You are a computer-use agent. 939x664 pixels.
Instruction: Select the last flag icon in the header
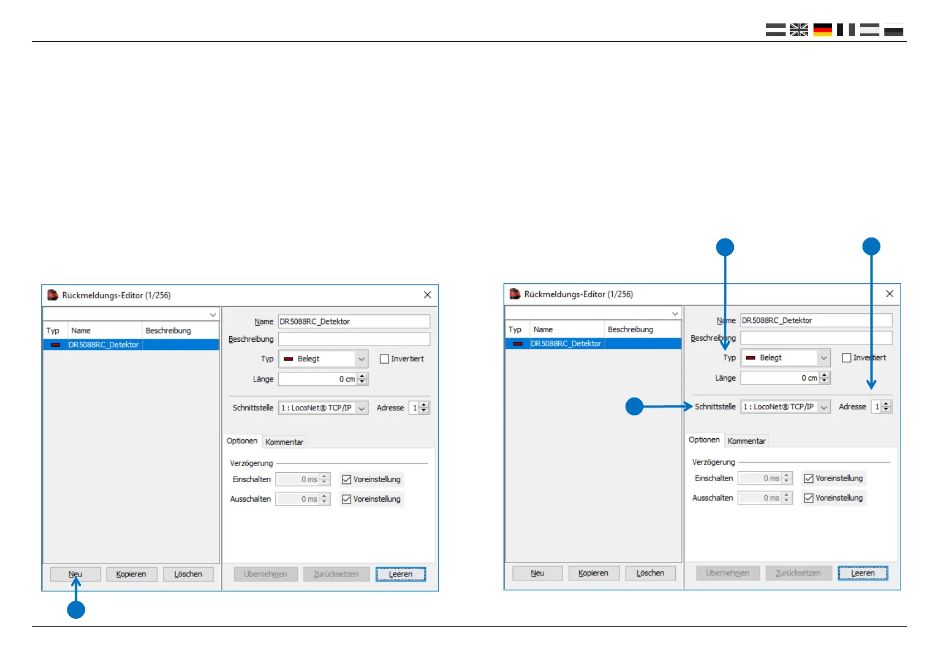(893, 31)
